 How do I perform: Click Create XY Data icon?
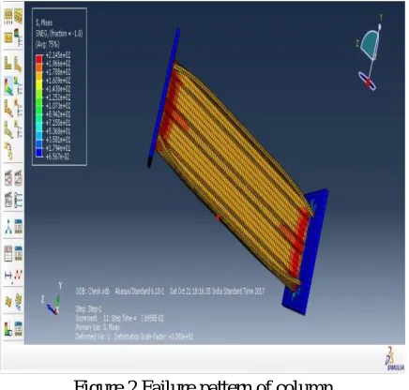click(8, 227)
